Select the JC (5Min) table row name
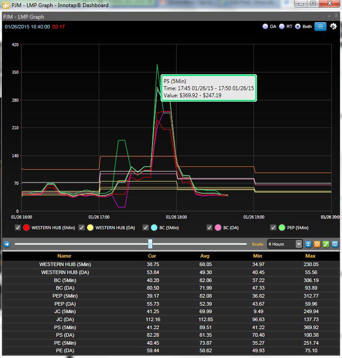The height and width of the screenshot is (358, 342). pos(65,312)
